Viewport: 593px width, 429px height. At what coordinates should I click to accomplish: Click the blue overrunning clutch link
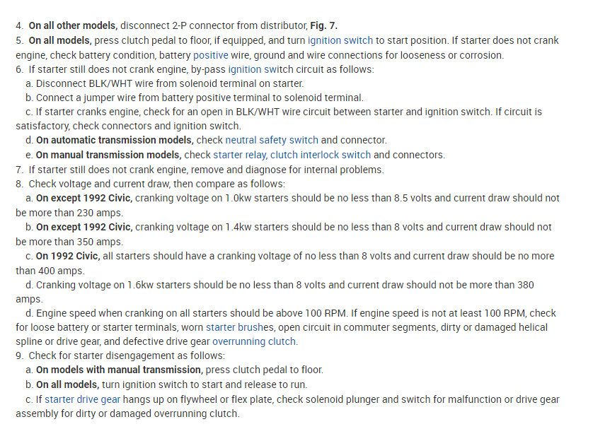tap(255, 341)
